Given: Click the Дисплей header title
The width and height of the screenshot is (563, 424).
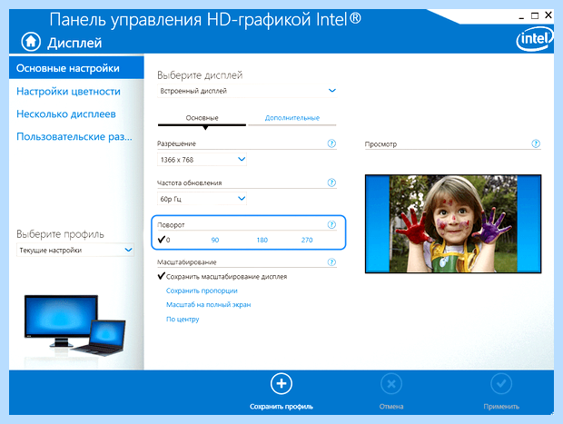Looking at the screenshot, I should [x=74, y=43].
